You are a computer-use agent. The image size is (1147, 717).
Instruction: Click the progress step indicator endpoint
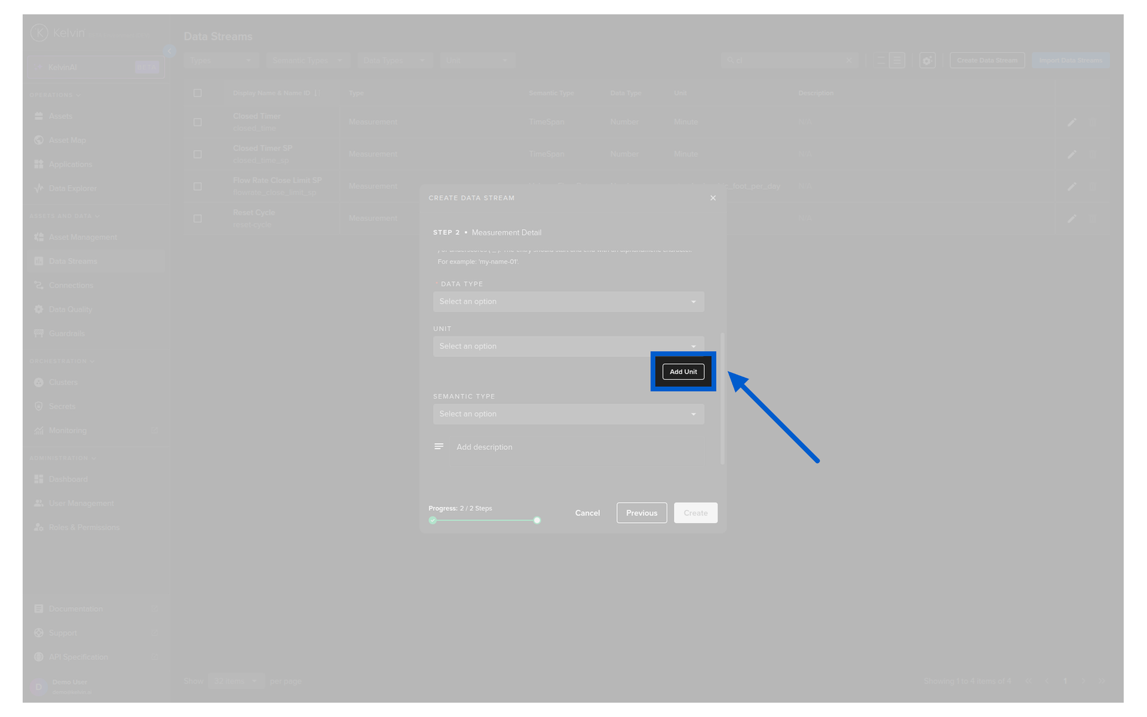pos(537,520)
